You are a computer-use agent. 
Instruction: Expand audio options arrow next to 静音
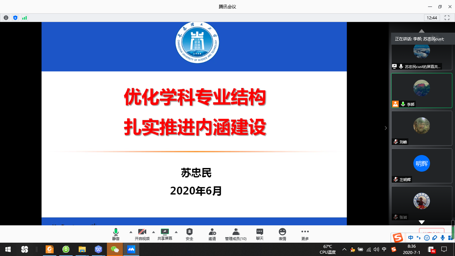click(x=131, y=232)
